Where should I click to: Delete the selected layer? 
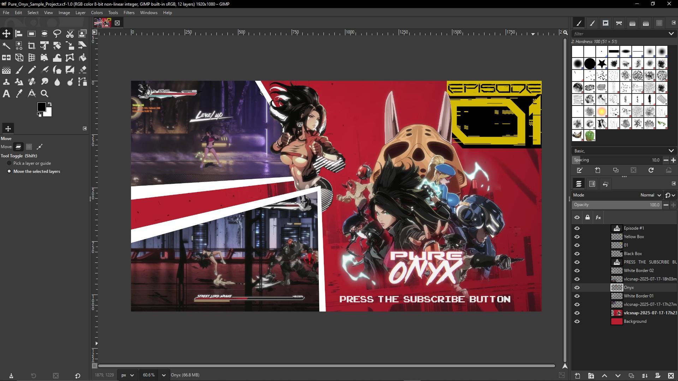tap(671, 376)
